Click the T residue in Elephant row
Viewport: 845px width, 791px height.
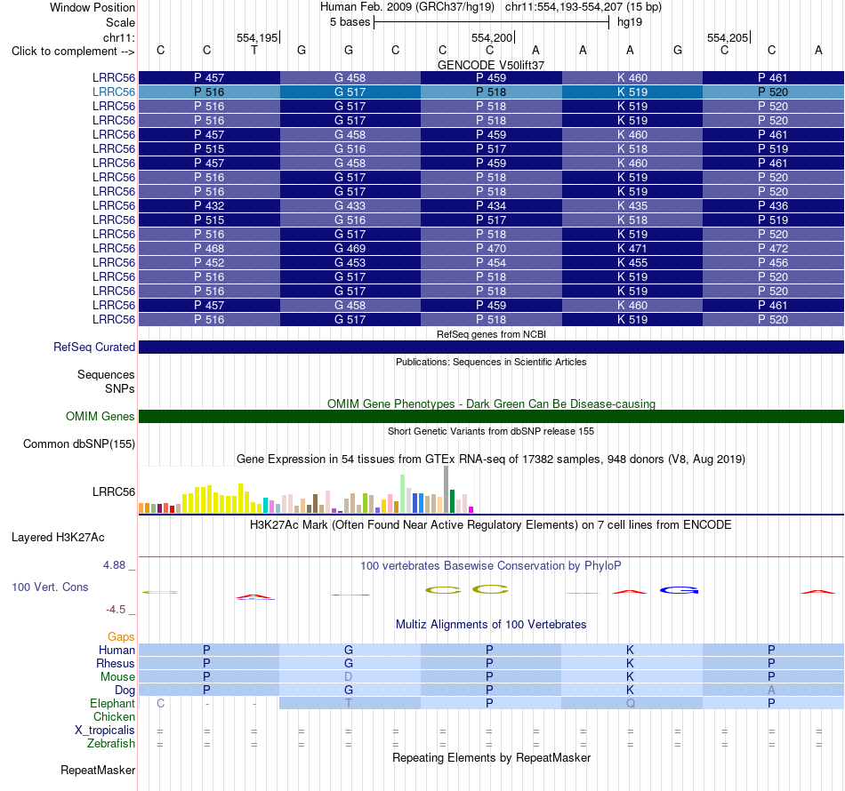click(349, 703)
